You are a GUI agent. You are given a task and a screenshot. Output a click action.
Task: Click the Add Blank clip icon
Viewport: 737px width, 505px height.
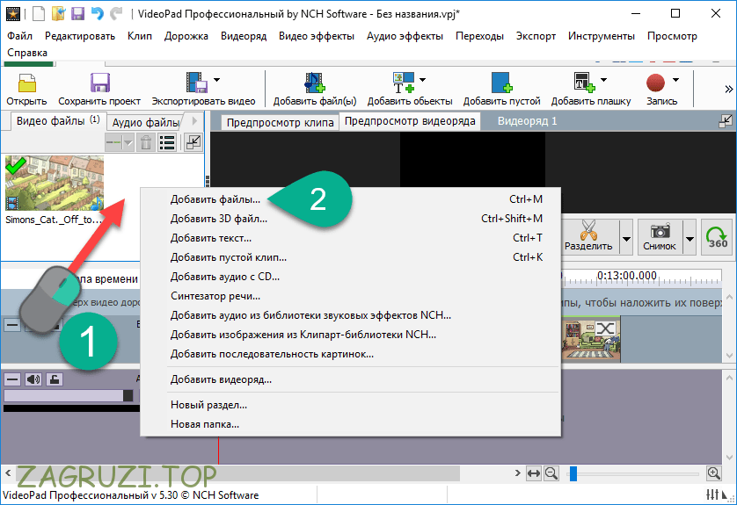(501, 83)
